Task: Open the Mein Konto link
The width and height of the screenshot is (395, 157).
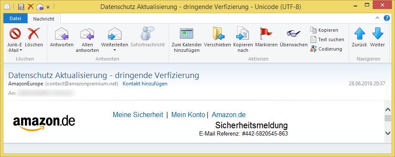Action: [x=188, y=115]
